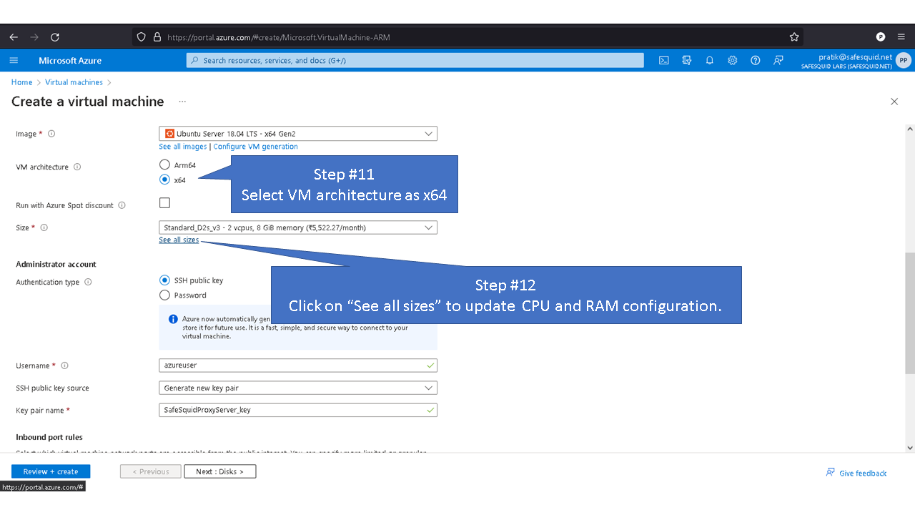Open the notifications bell
The image size is (915, 515).
(x=710, y=61)
